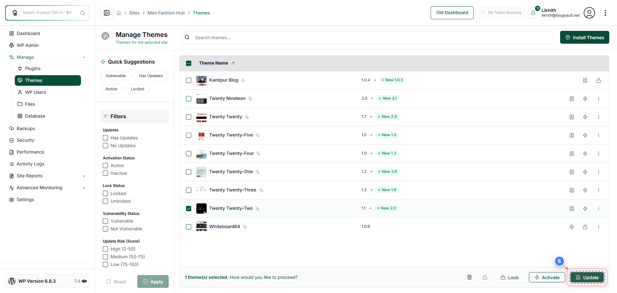Click Install Themes button
Screen dimensions: 617x293
coord(585,37)
